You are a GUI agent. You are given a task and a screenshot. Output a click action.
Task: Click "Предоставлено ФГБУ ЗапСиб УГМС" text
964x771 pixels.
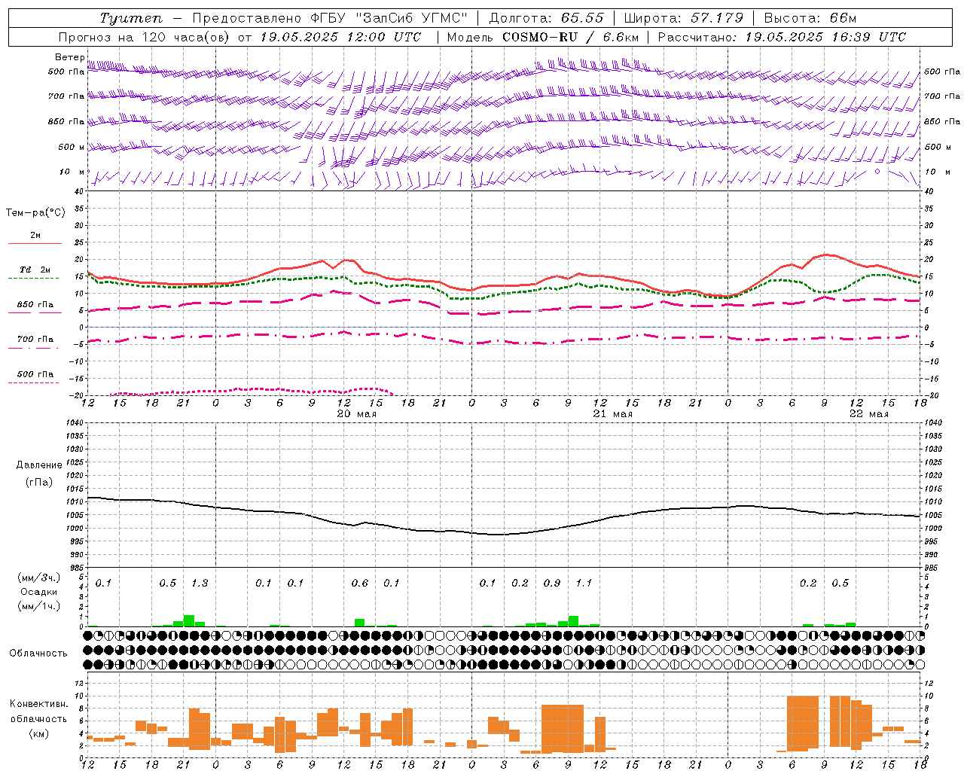point(330,18)
